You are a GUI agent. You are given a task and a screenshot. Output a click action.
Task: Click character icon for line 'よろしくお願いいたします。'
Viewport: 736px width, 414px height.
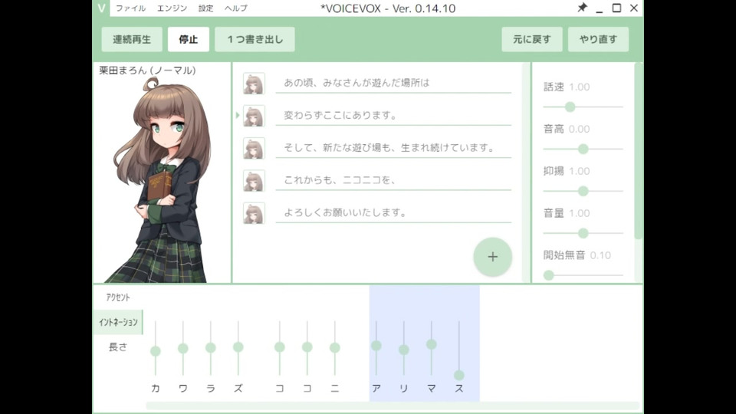click(x=254, y=213)
